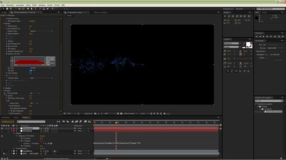Toggle transparency grid in composition viewer
This screenshot has height=160, width=286.
121,114
